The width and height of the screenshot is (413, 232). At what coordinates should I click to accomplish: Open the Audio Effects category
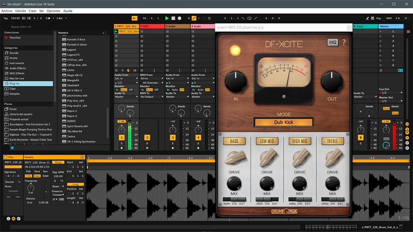(x=17, y=68)
